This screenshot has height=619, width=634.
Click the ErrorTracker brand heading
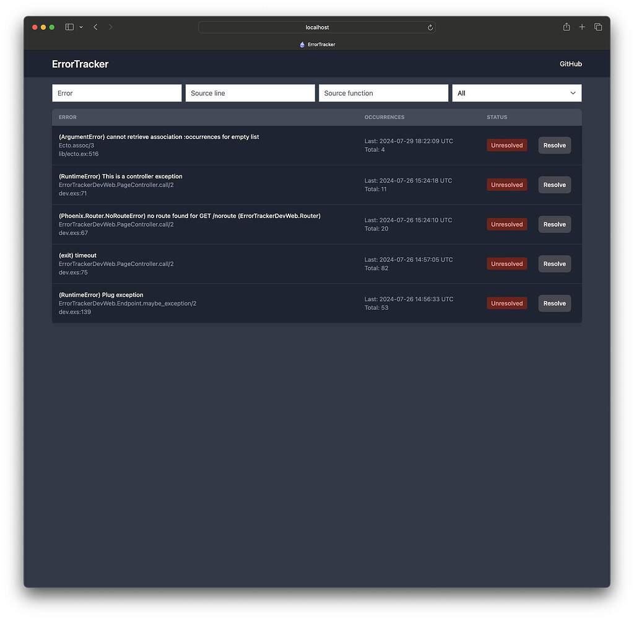[x=80, y=64]
